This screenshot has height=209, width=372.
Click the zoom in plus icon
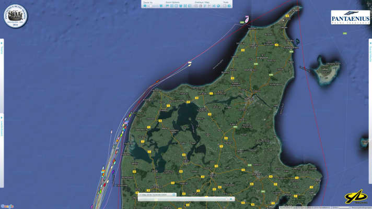(x=161, y=6)
